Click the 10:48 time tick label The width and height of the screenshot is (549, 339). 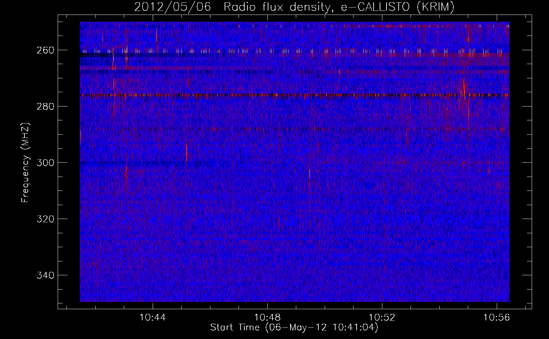pos(267,317)
